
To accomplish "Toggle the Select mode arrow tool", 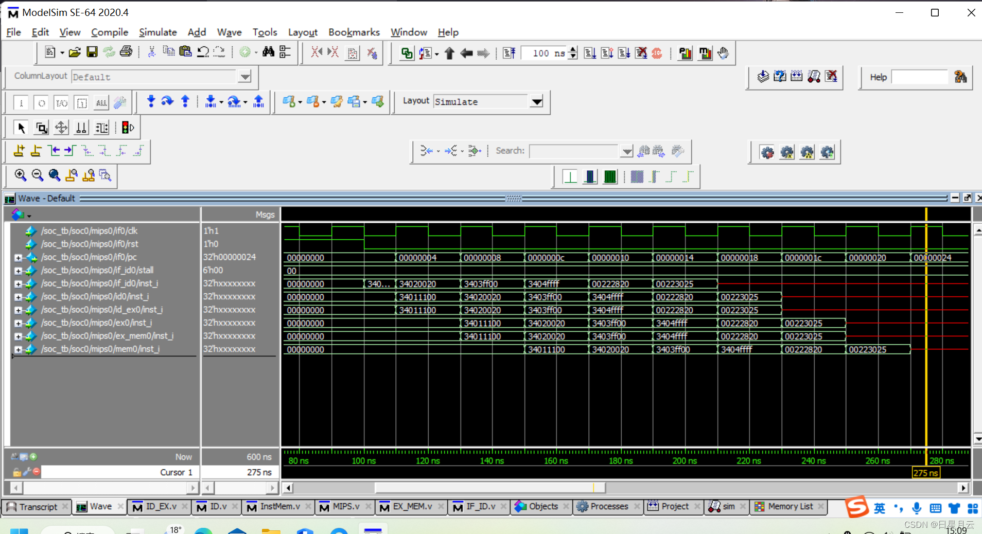I will [x=21, y=128].
